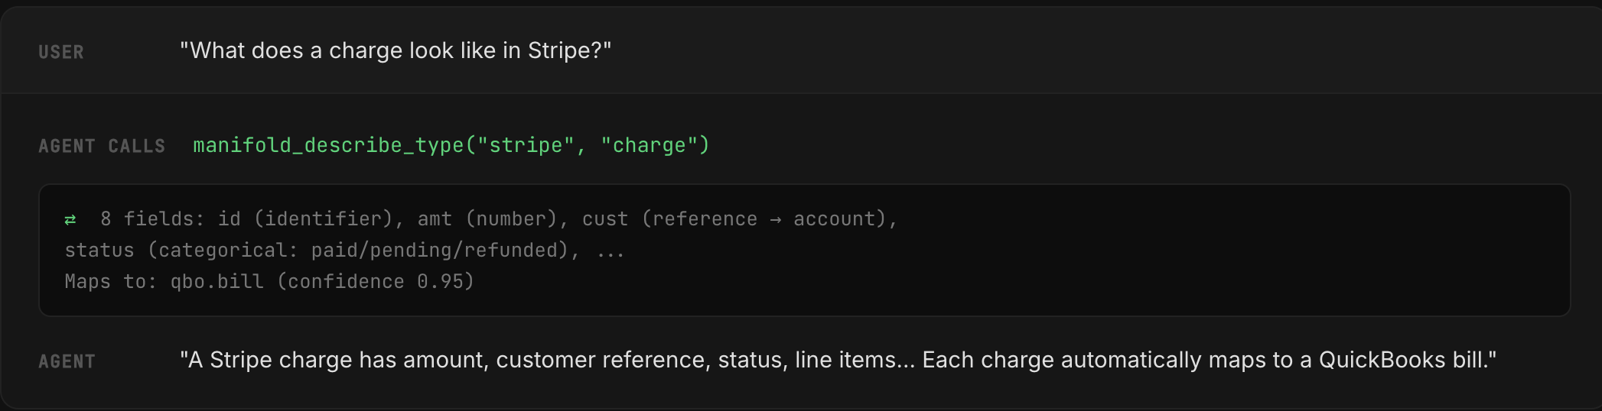
Task: Click the USER role label
Action: [x=61, y=52]
